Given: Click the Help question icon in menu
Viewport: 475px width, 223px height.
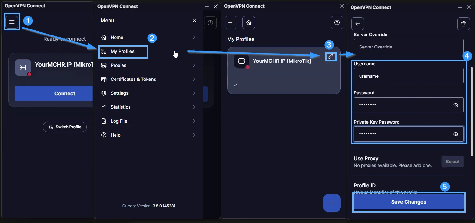Looking at the screenshot, I should [x=104, y=135].
